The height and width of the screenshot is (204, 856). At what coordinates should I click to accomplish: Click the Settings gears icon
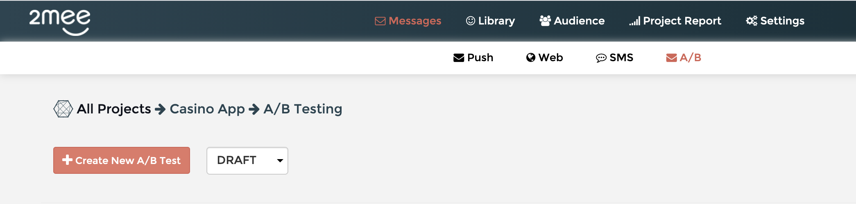click(x=752, y=21)
